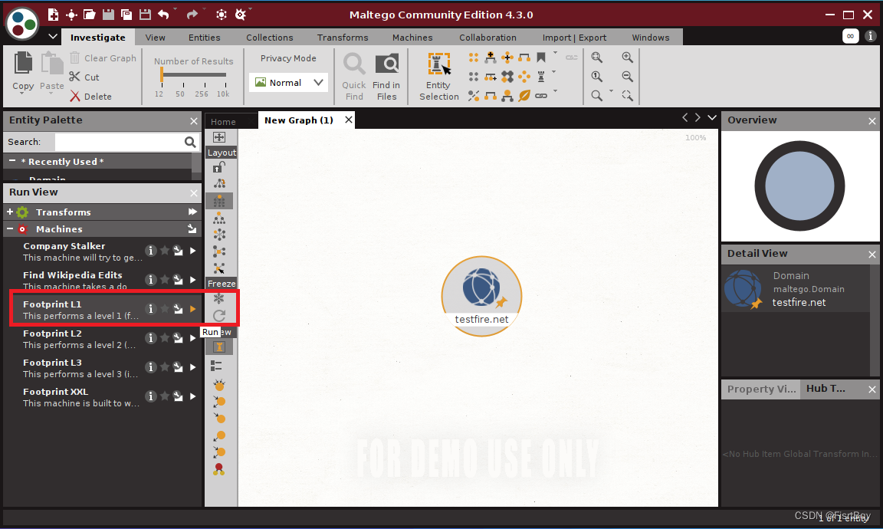This screenshot has height=529, width=883.
Task: Click Zoom to Fit magnifier icon
Action: 597,58
